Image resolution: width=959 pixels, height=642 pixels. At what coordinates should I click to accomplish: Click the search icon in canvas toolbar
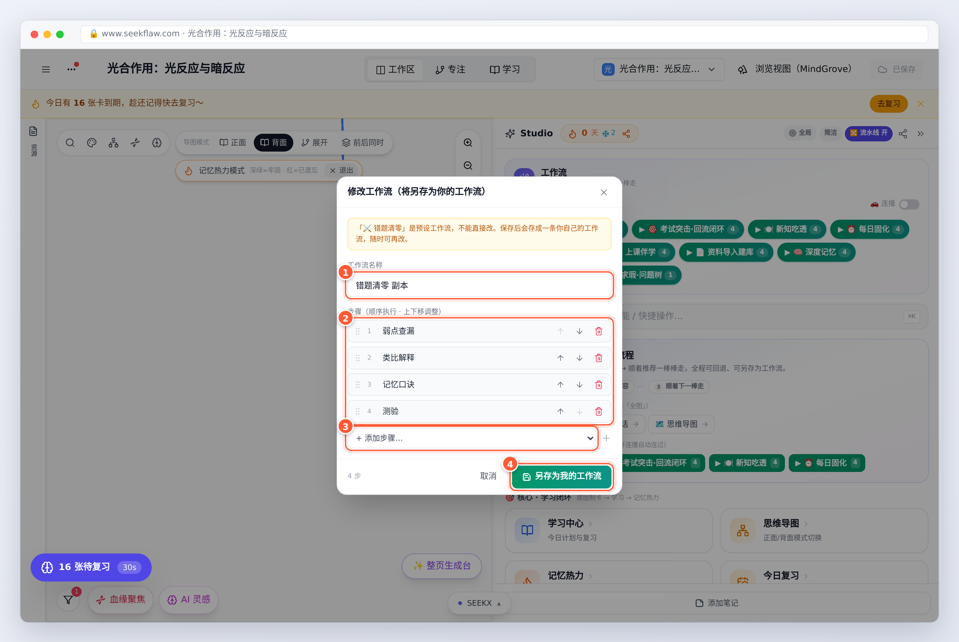pos(70,142)
